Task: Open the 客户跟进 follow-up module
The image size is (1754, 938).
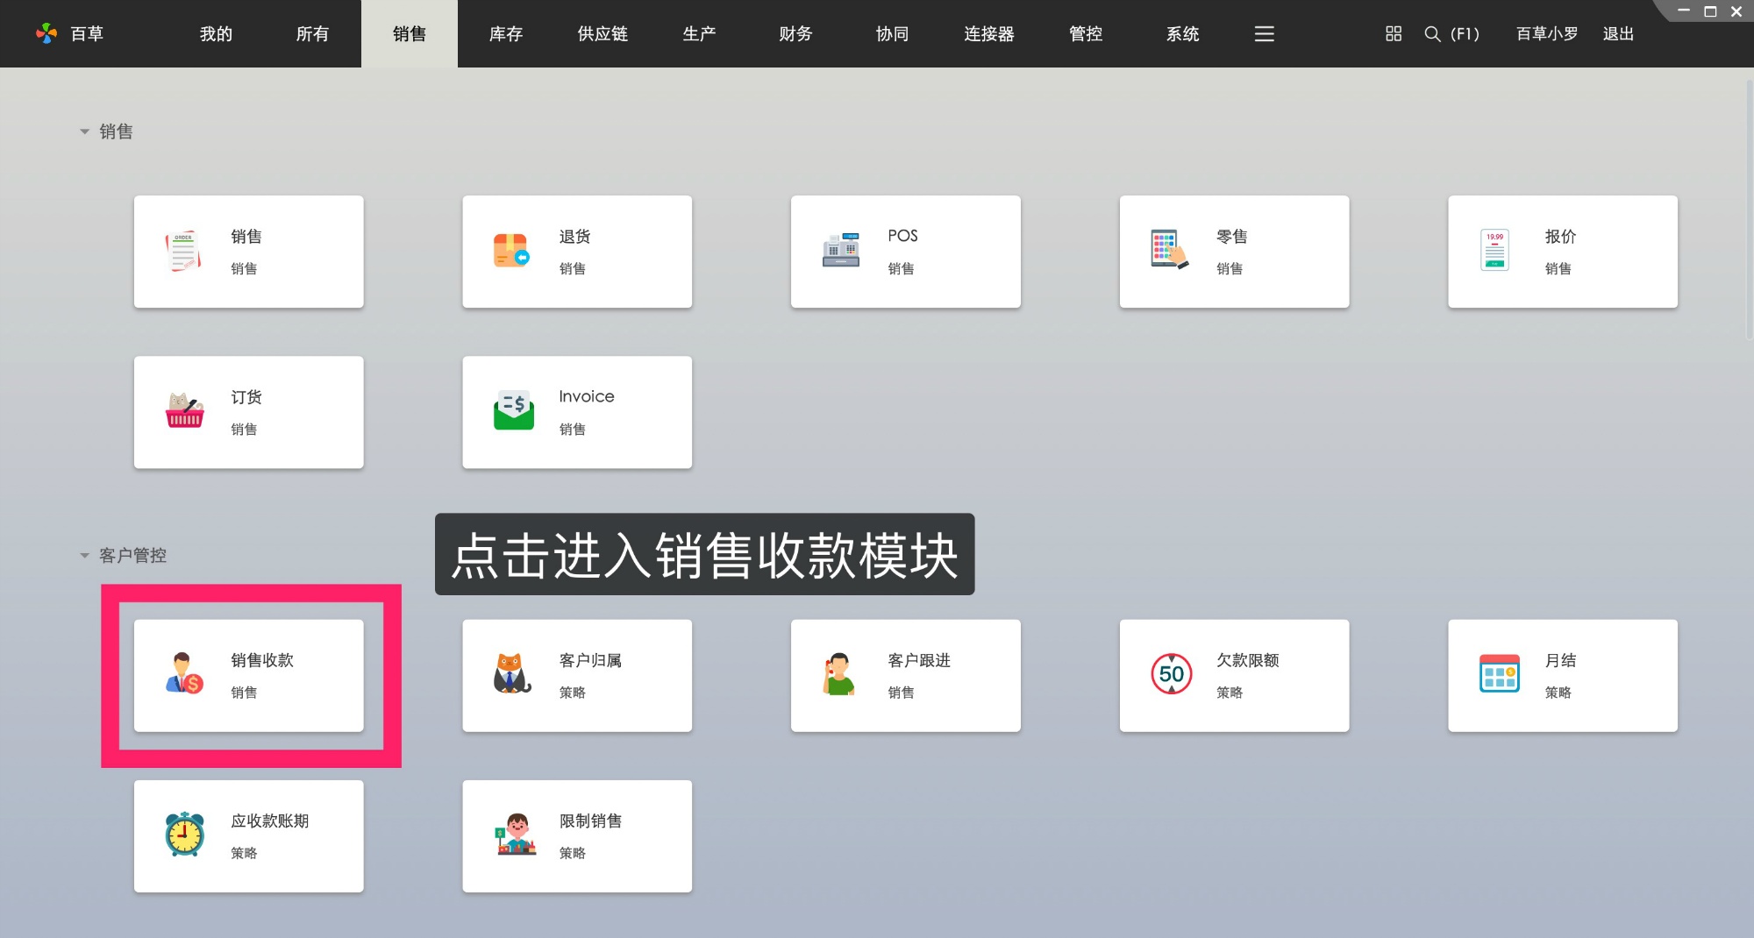Action: point(905,675)
